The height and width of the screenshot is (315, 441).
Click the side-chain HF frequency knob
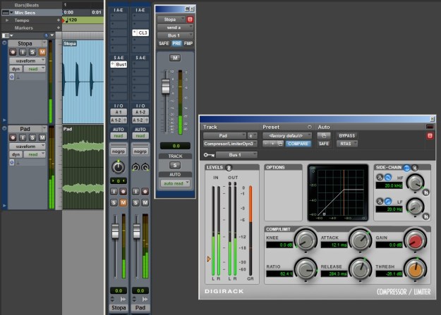[x=416, y=182]
